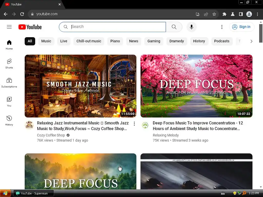The height and width of the screenshot is (197, 263).
Task: Open the browser extensions puzzle icon
Action: point(224,14)
